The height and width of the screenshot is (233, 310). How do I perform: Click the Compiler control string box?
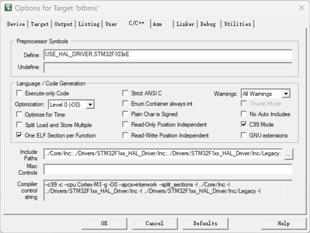(x=168, y=190)
